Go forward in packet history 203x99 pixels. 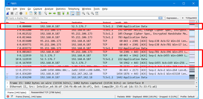click(54, 13)
